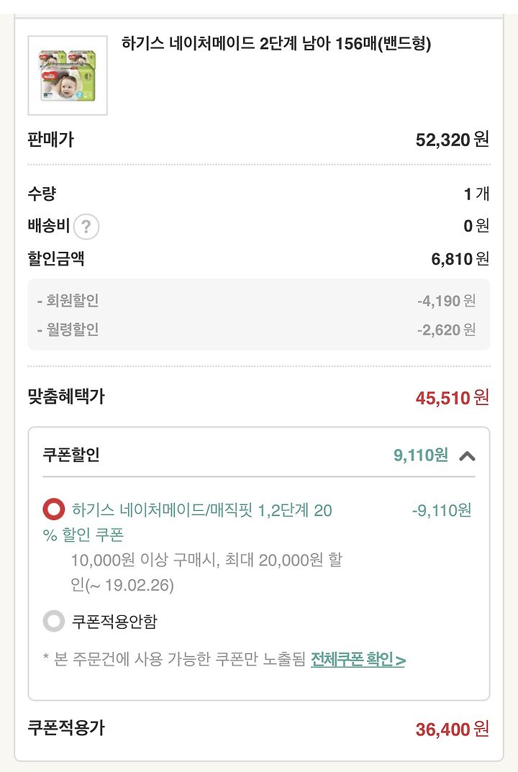Click the 쿠폰적용가 36,400원 final price
The width and height of the screenshot is (518, 772).
pyautogui.click(x=453, y=729)
